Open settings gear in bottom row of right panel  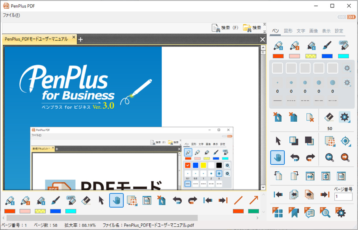click(341, 212)
